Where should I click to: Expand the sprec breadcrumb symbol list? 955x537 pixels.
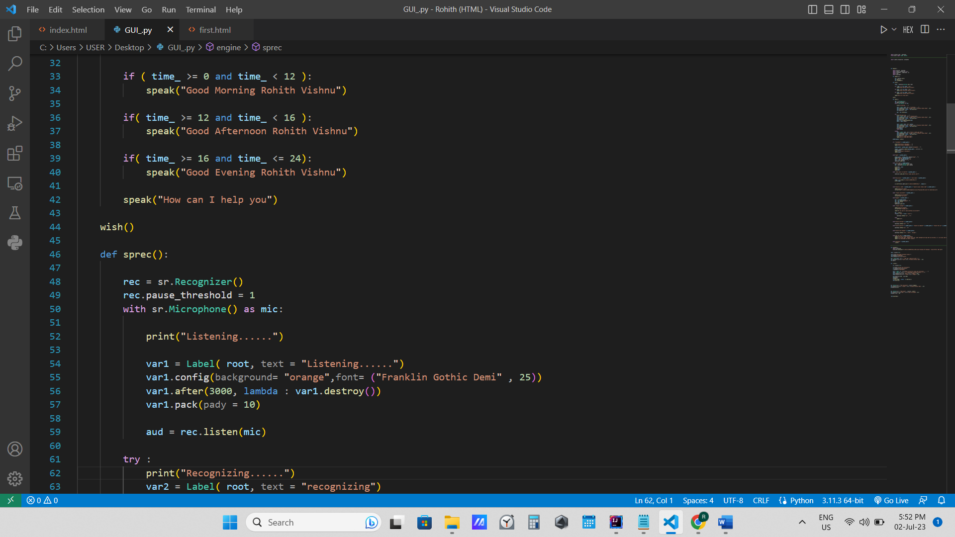point(272,47)
